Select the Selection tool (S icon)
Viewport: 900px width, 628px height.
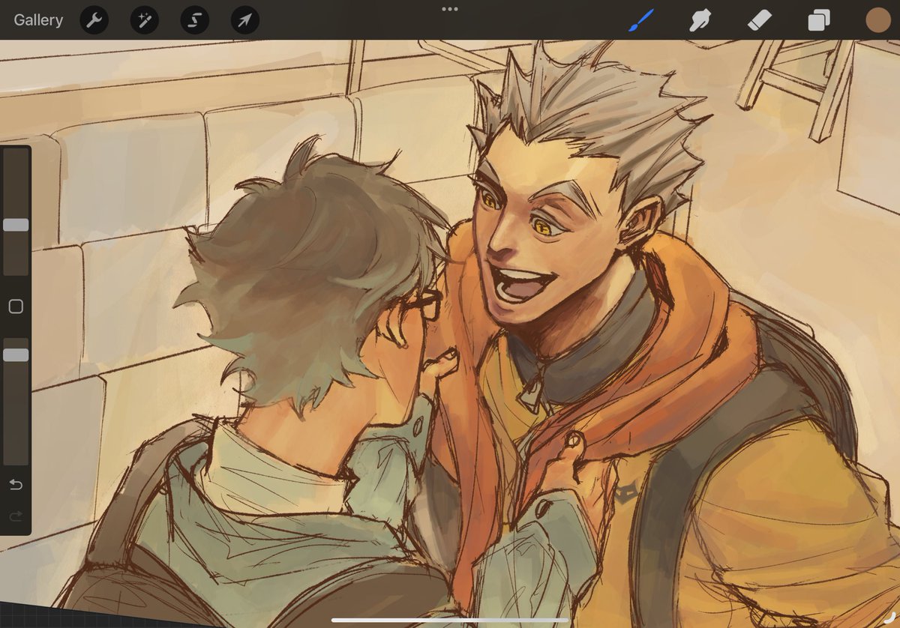193,20
